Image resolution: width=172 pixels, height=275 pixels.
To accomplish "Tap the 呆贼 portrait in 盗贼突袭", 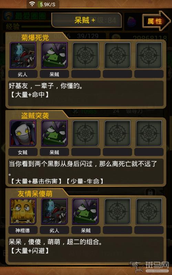I will click(54, 133).
